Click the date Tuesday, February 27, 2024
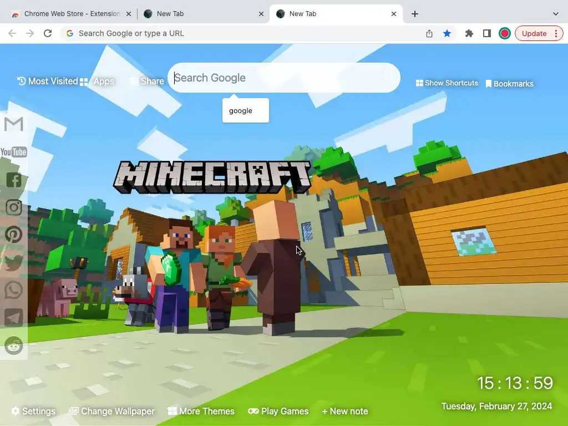 tap(496, 406)
